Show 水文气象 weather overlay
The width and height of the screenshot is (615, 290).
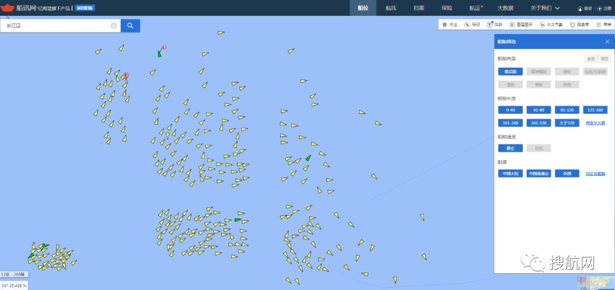coord(552,24)
